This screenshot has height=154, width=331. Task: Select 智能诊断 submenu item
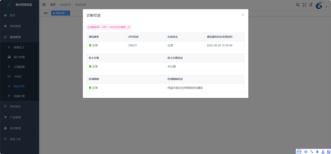click(x=19, y=86)
